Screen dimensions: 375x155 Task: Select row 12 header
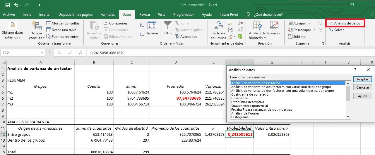pyautogui.click(x=3, y=134)
